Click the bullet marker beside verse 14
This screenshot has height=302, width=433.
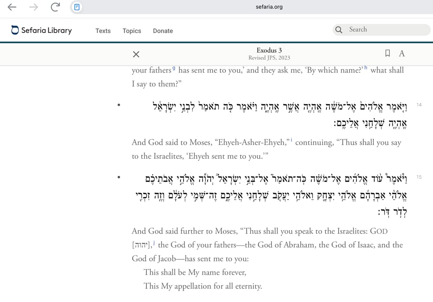click(119, 105)
